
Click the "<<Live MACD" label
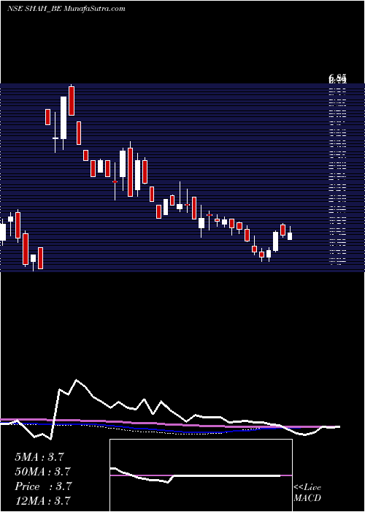(x=307, y=492)
